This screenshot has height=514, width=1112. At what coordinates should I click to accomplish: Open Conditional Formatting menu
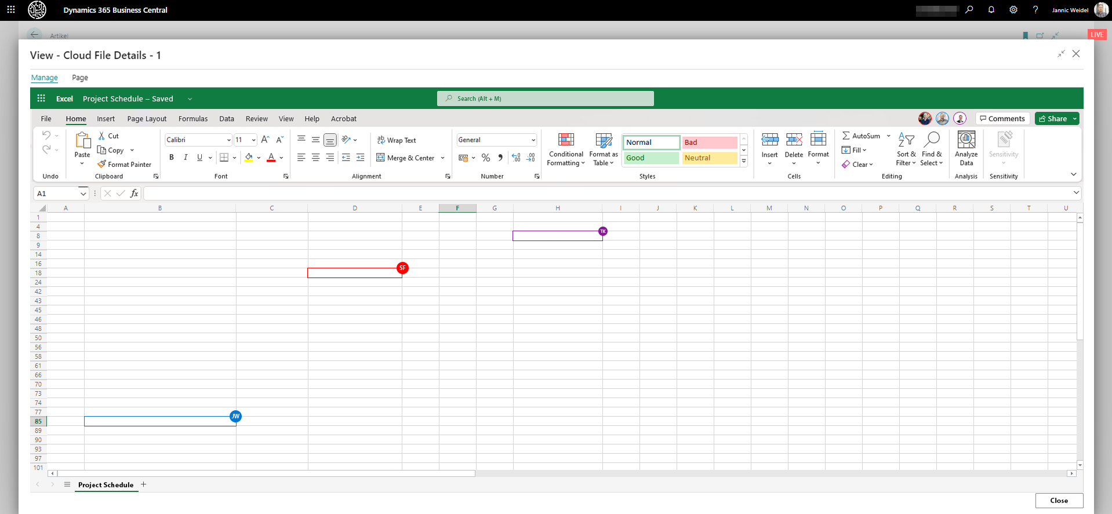click(x=565, y=150)
